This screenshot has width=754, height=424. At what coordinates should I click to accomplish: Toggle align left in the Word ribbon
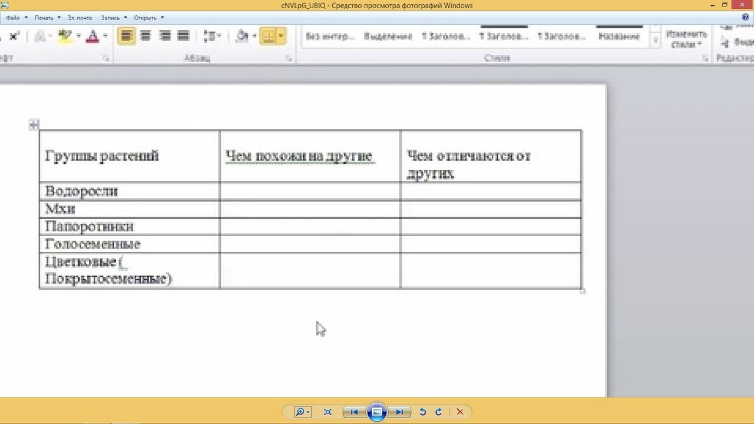126,36
